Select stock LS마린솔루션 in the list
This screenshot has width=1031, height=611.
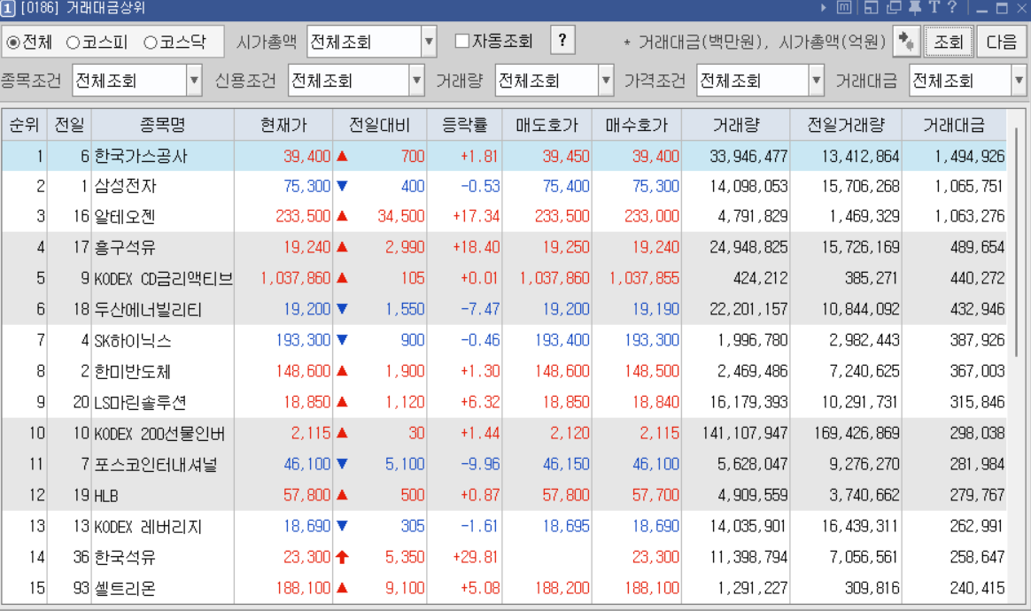pyautogui.click(x=140, y=402)
